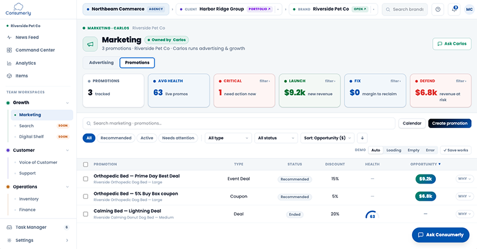Switch demo mode to Auto
Screen dimensions: 477x249
point(376,150)
